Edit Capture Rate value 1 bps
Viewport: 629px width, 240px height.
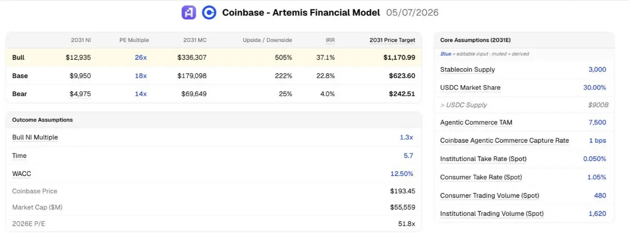click(597, 140)
